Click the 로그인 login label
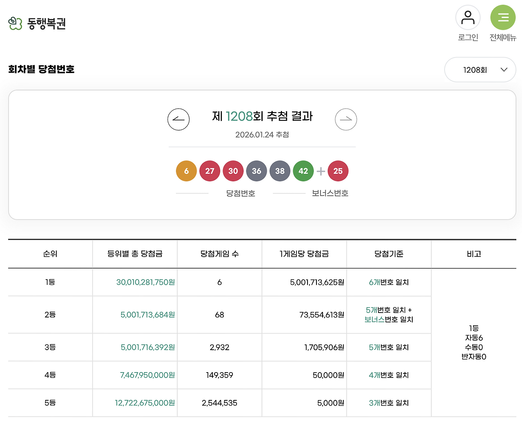 (468, 38)
